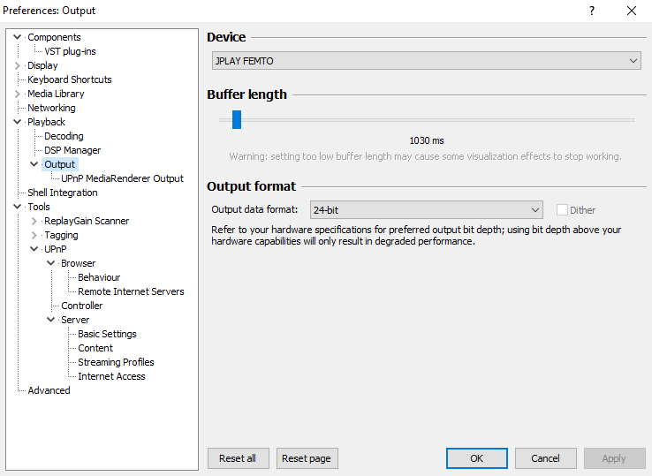
Task: Click the Cancel button
Action: click(546, 458)
